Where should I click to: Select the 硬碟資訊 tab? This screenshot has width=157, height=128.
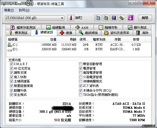click(x=44, y=32)
